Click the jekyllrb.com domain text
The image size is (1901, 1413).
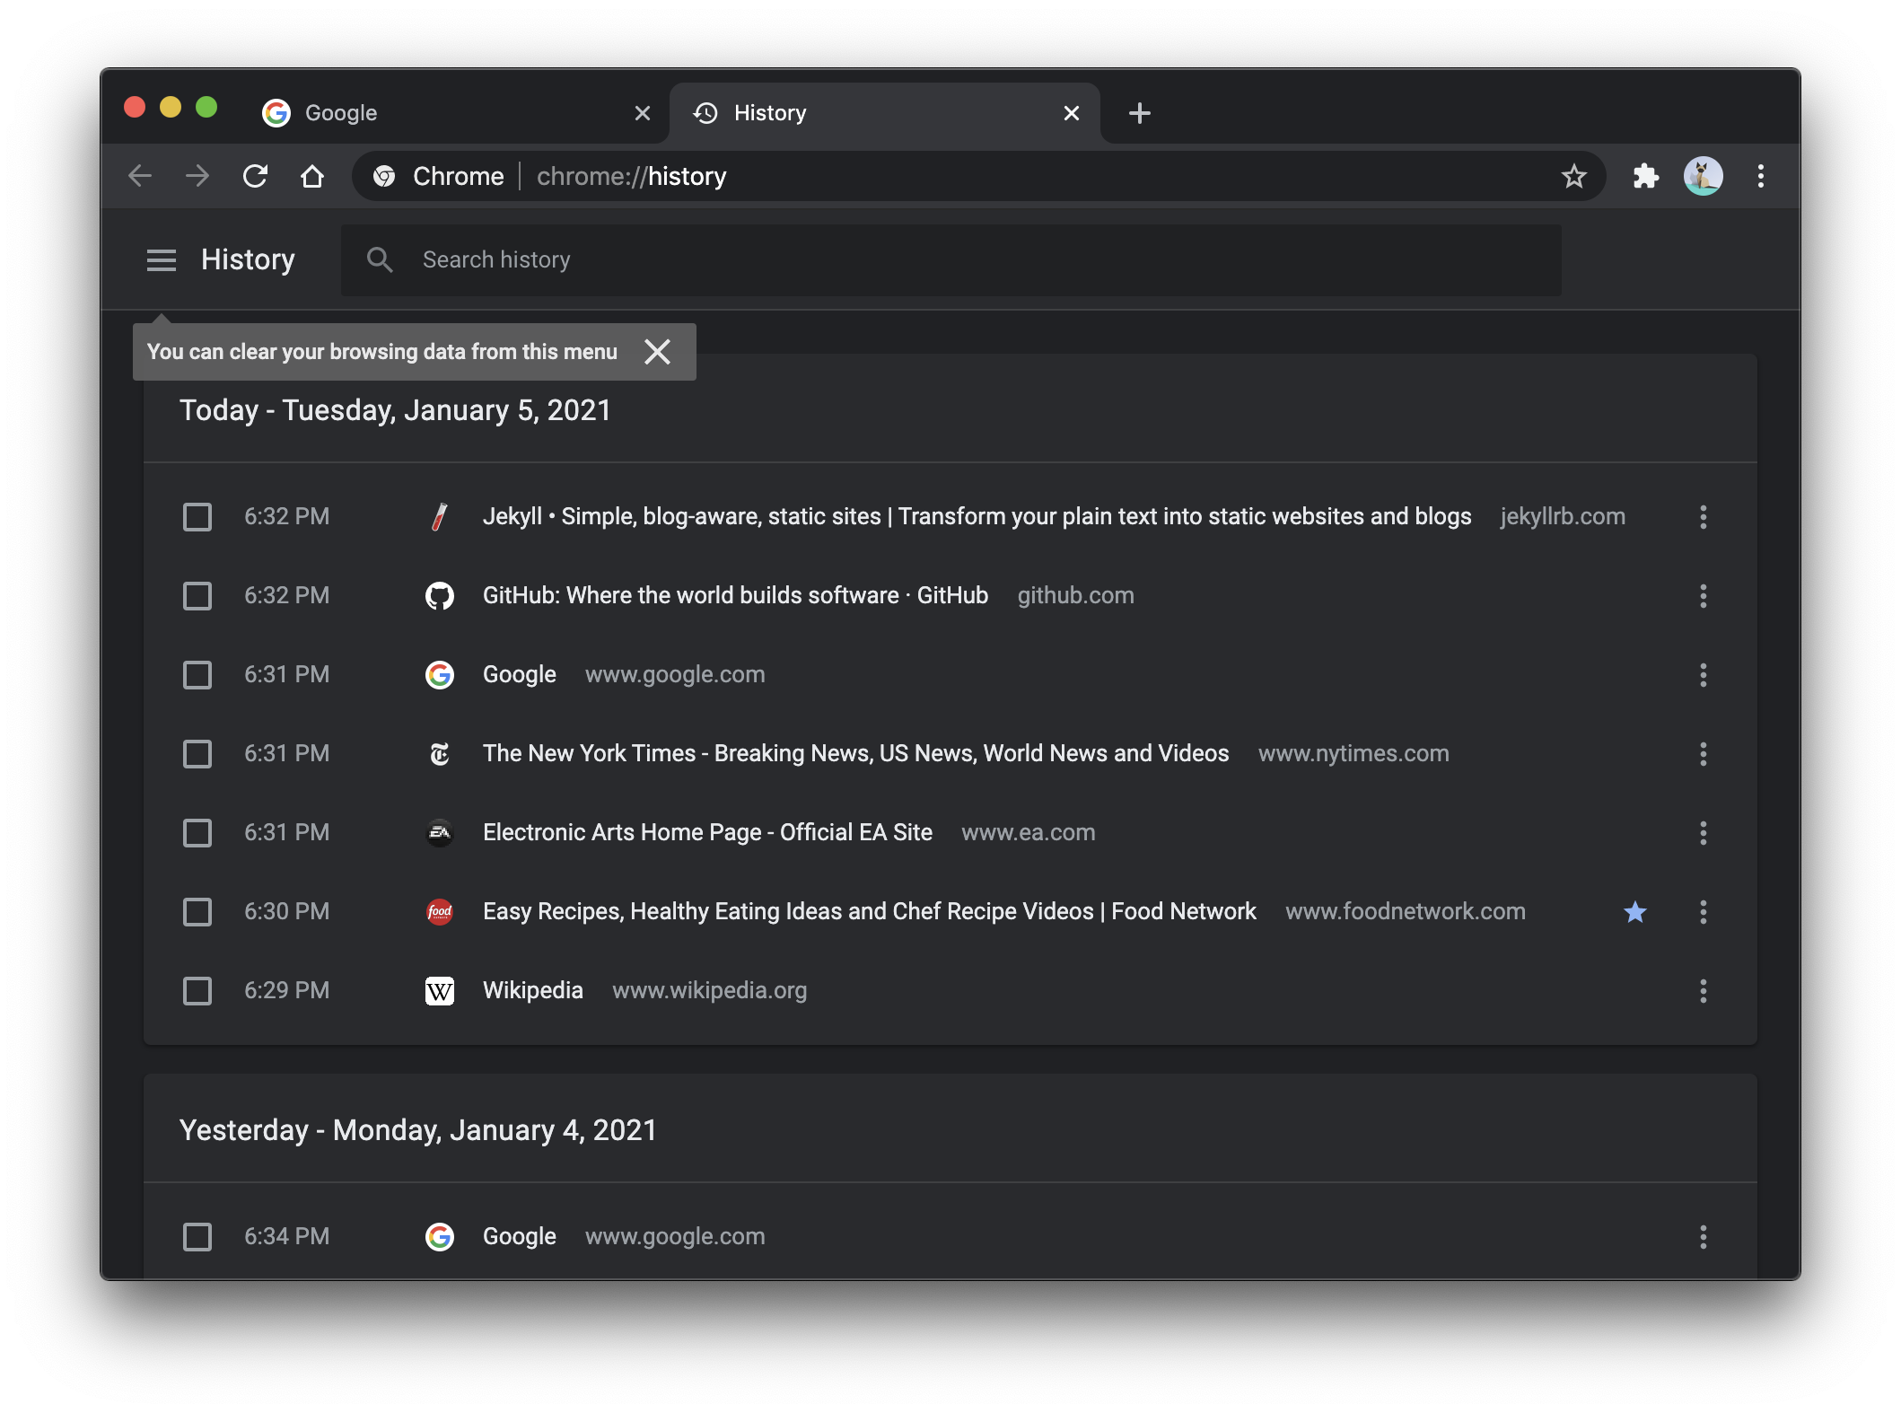(x=1562, y=516)
